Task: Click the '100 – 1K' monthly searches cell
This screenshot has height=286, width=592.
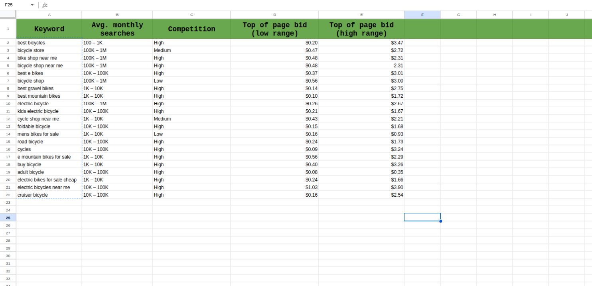Action: pos(117,43)
